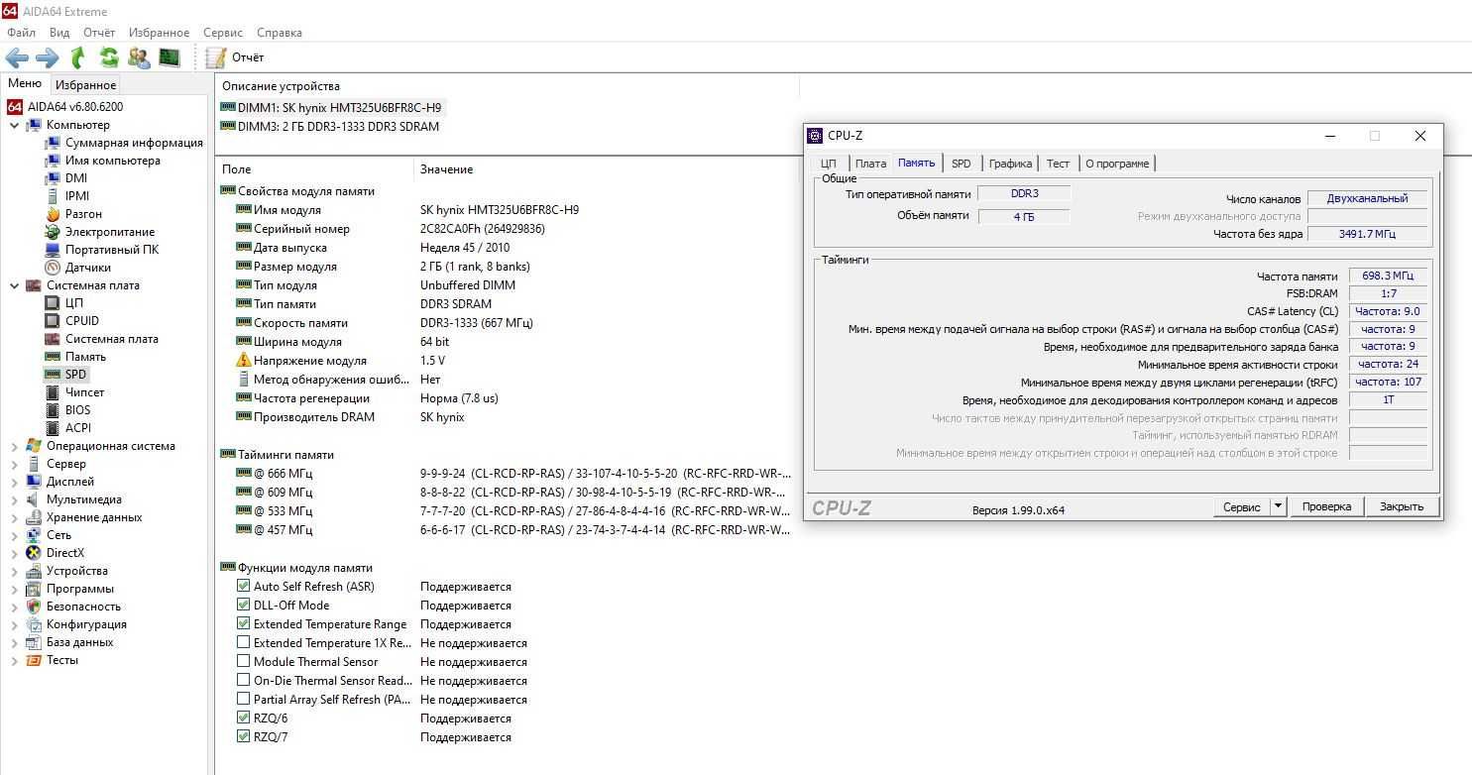Click the Refresh toolbar icon

click(x=109, y=57)
